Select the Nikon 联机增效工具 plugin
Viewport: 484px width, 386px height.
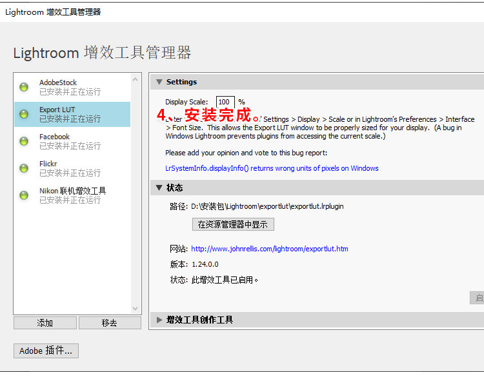(x=72, y=195)
